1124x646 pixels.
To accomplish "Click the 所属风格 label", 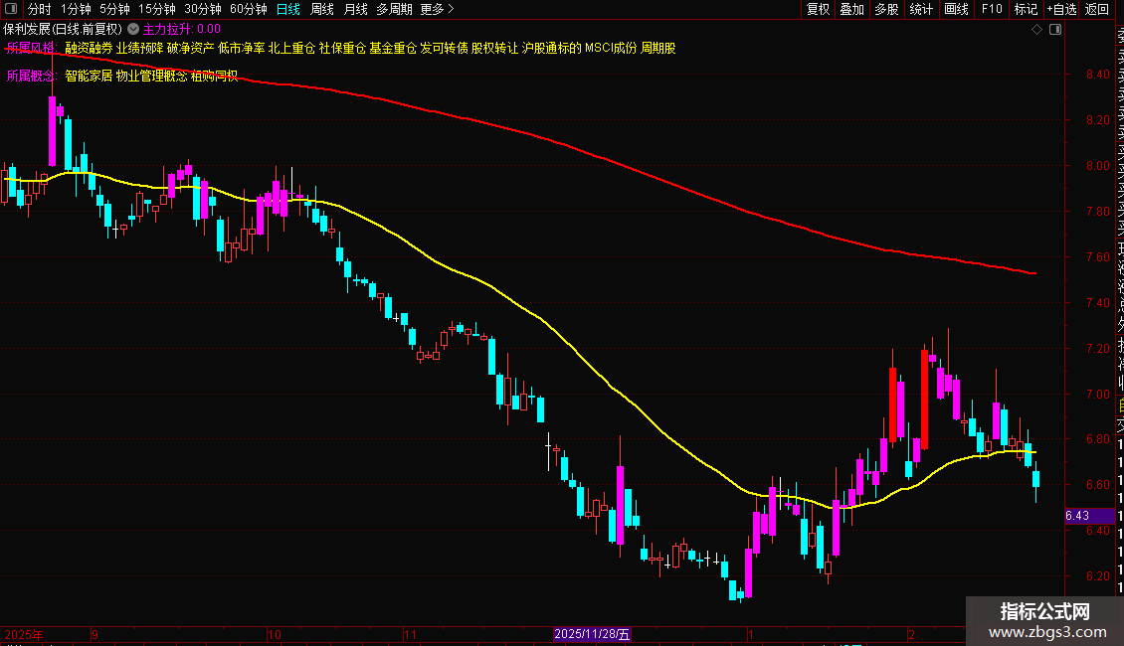I will tap(31, 48).
